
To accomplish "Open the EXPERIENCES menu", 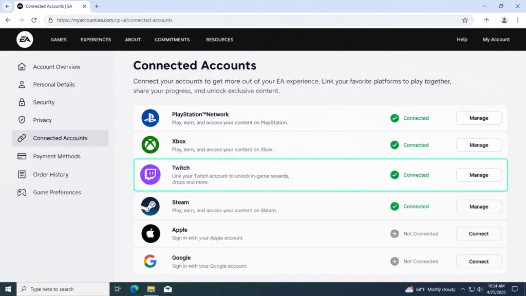I will 96,40.
